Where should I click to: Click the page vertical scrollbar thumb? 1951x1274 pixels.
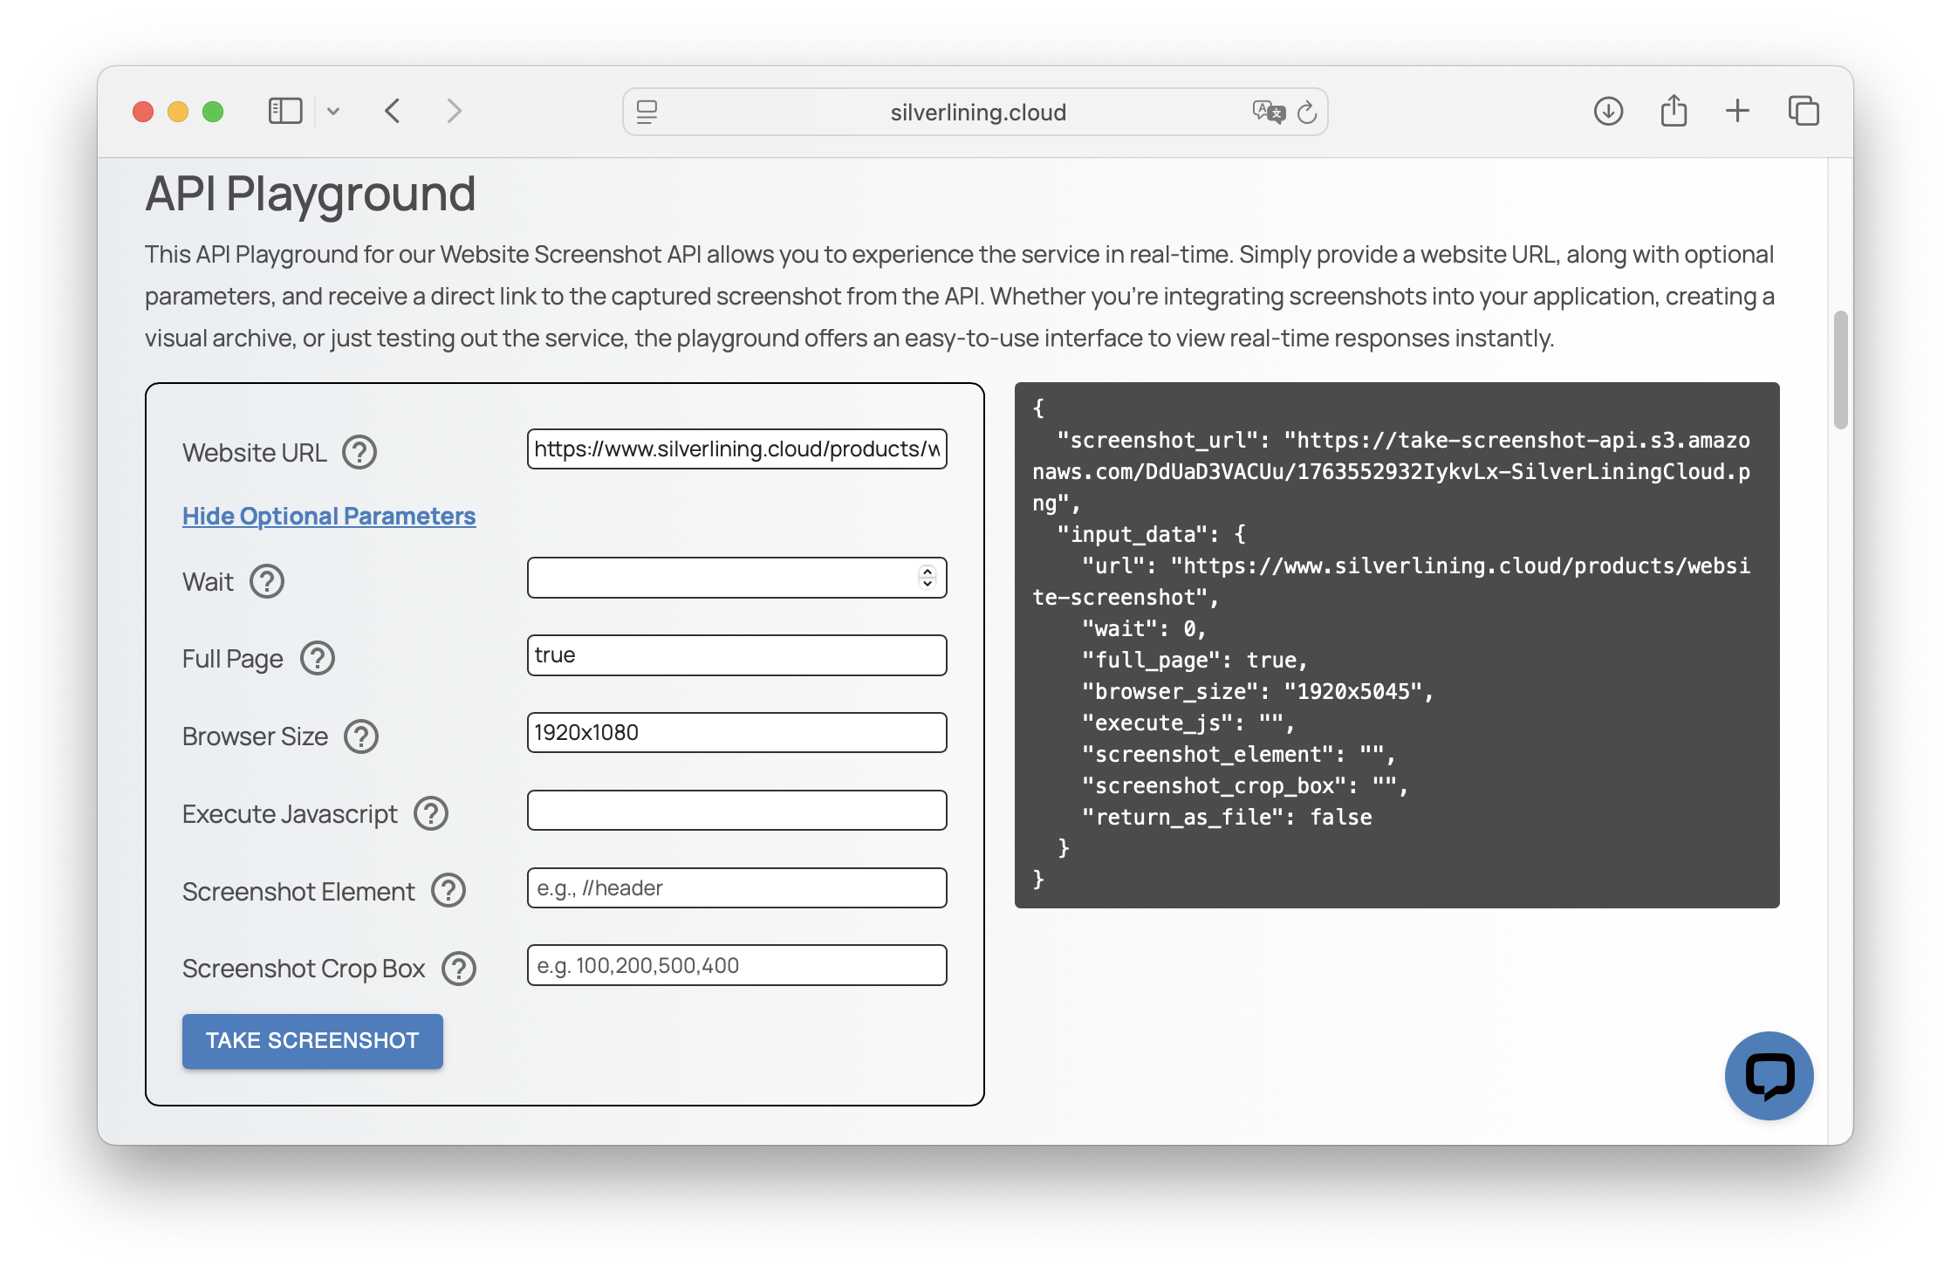(1840, 370)
